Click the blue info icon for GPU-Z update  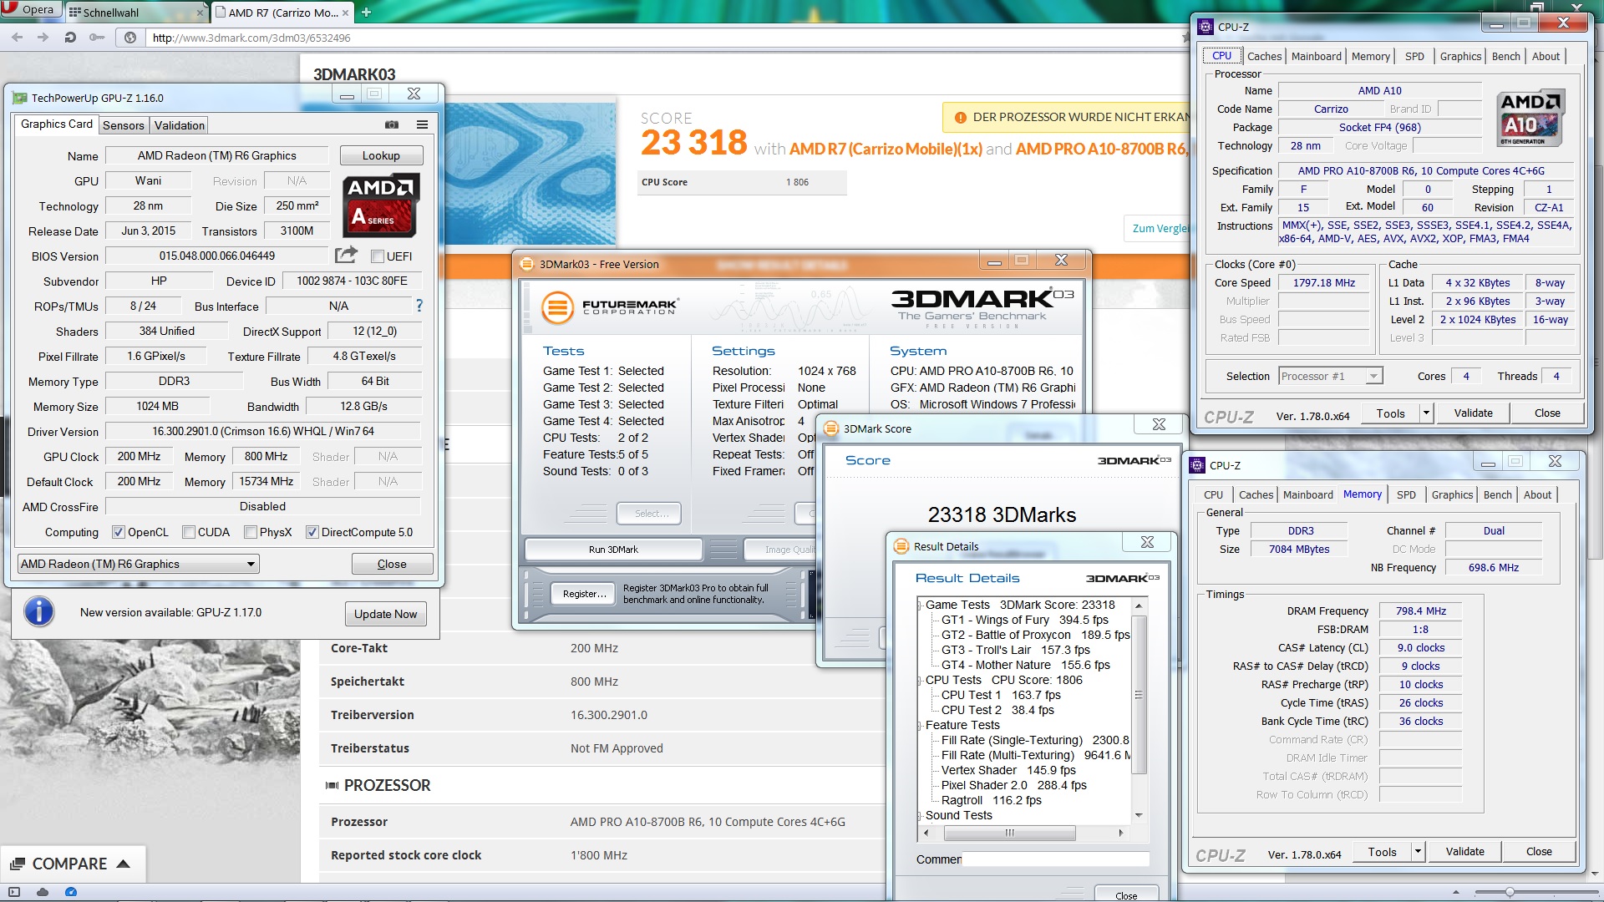[39, 612]
